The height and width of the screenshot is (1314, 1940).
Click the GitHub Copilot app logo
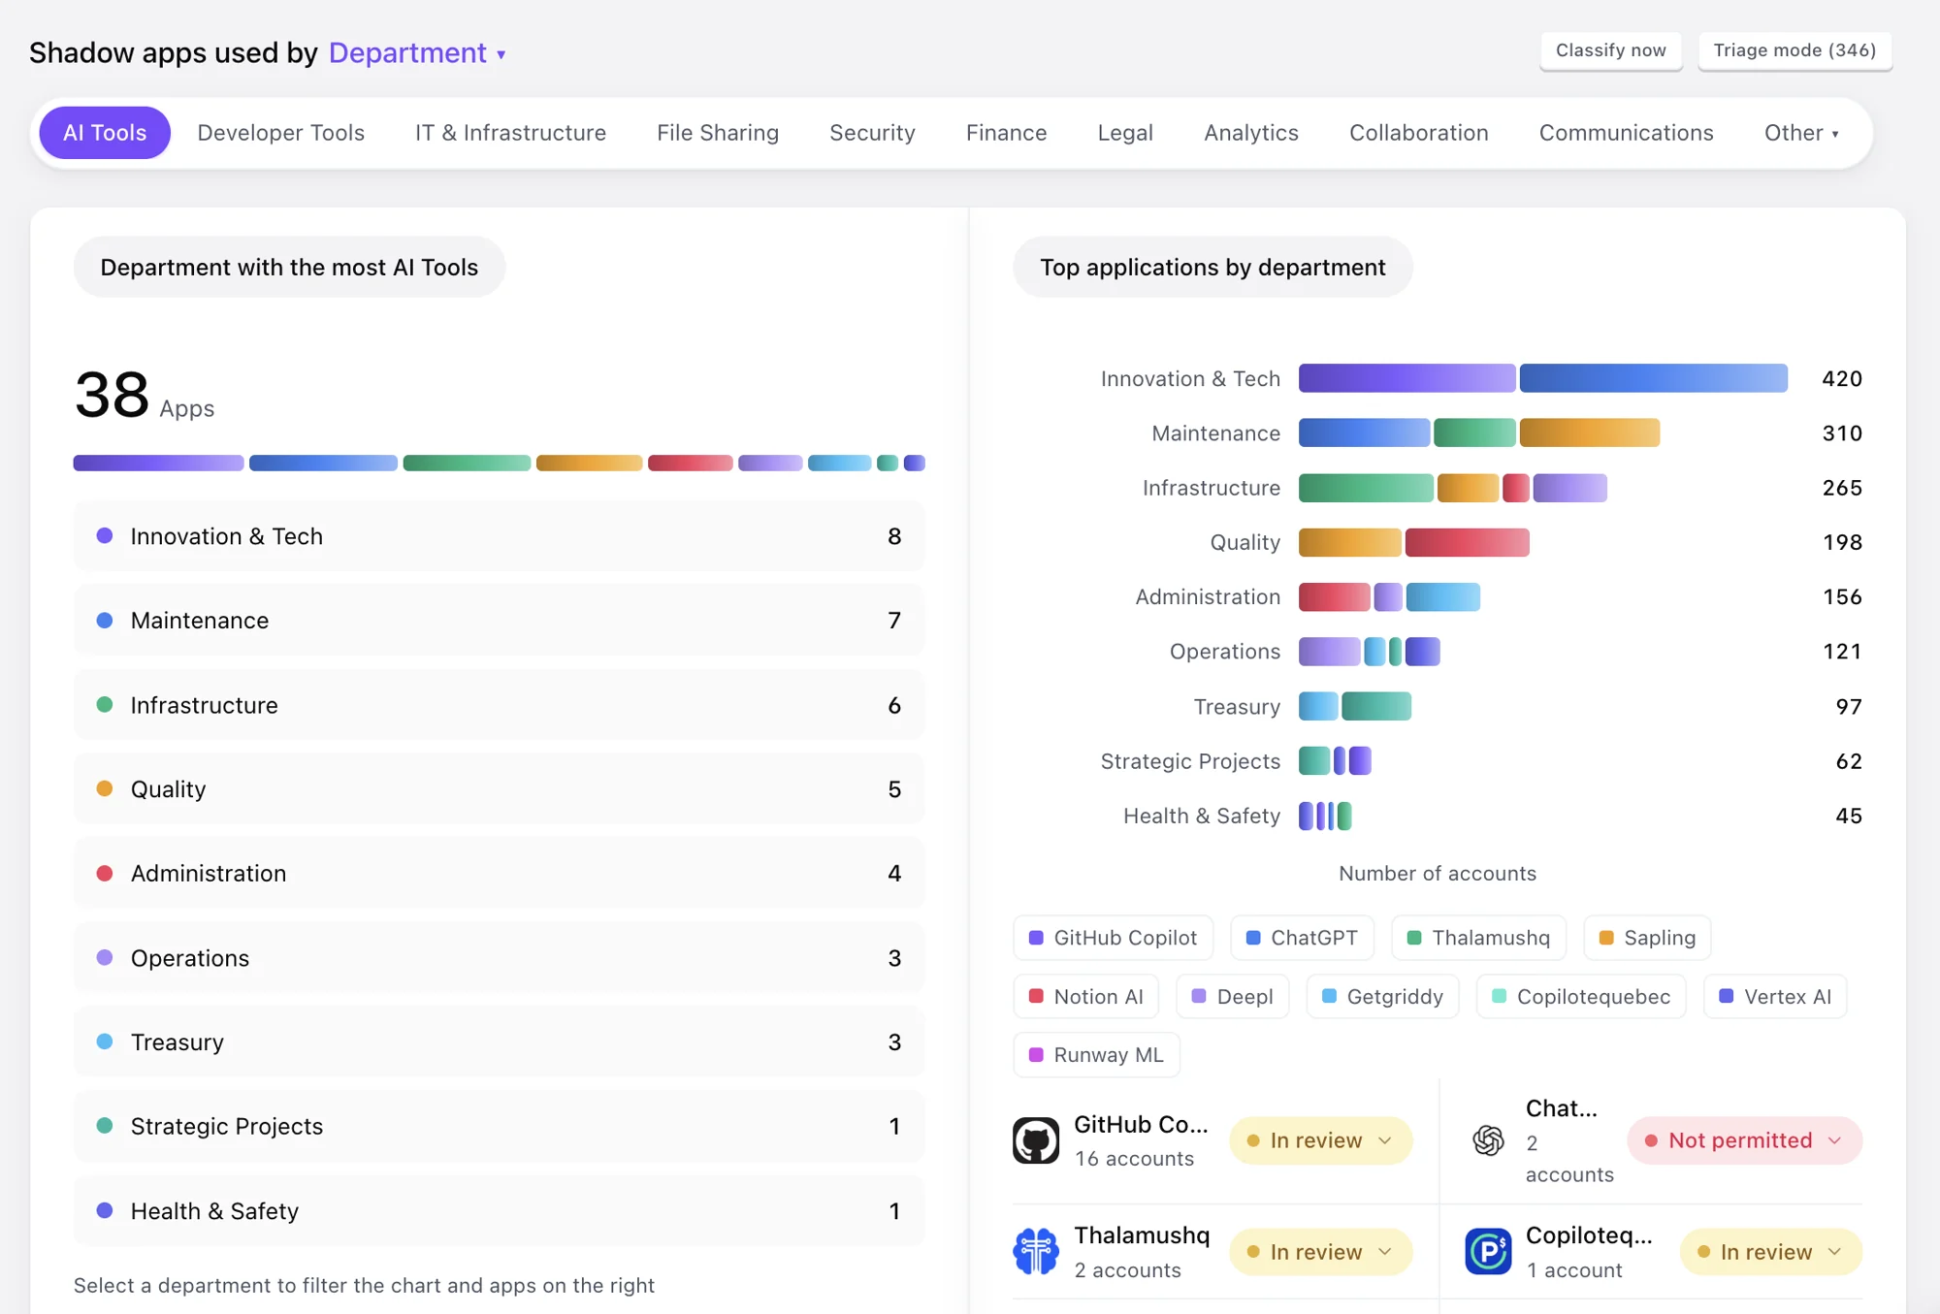point(1036,1140)
